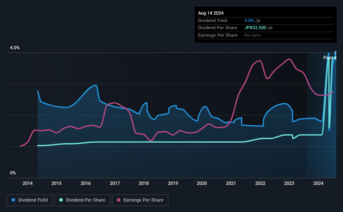Click the 2016 x-axis year label
This screenshot has width=343, height=212.
tap(86, 183)
